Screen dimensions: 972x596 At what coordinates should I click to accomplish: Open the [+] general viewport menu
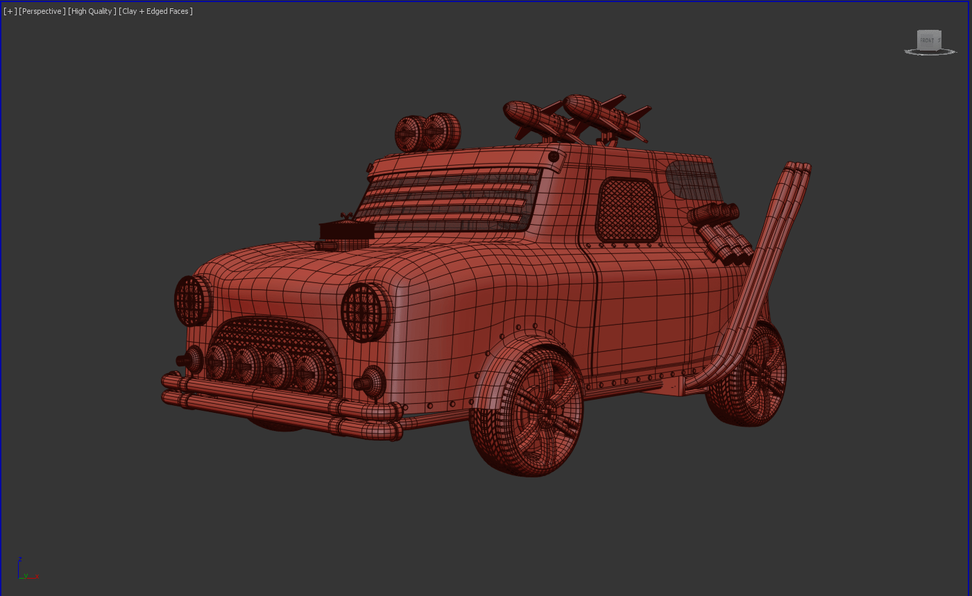[10, 11]
